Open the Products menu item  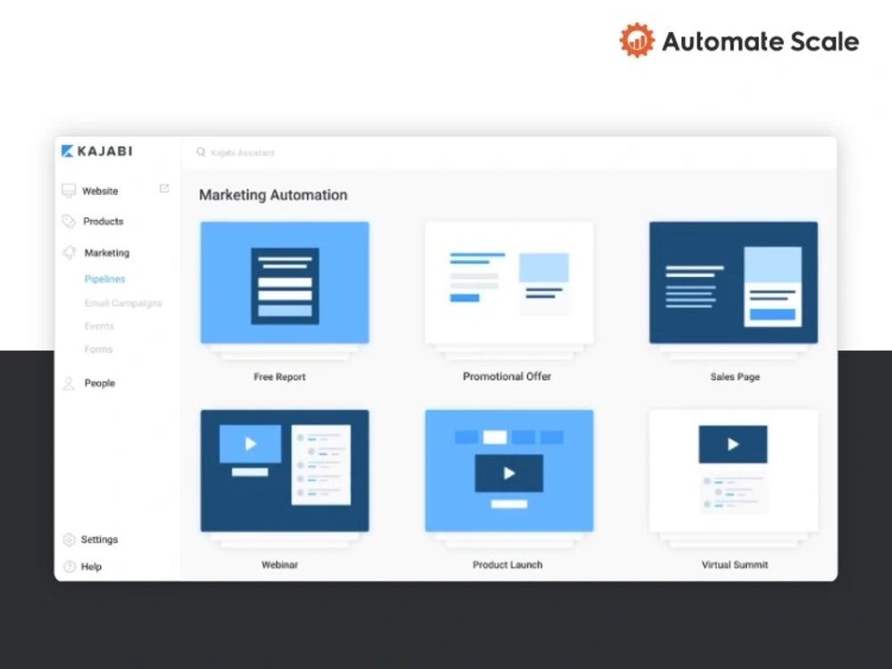click(x=103, y=222)
